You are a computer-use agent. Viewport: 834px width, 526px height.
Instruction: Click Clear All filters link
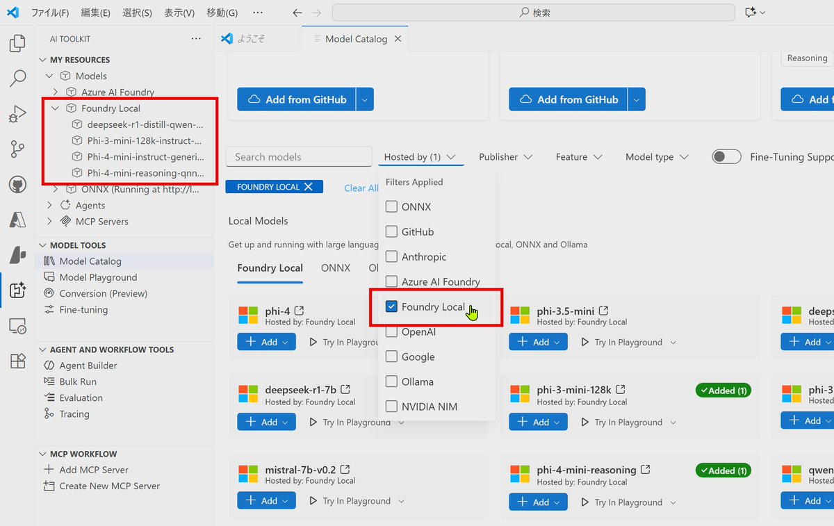[361, 188]
